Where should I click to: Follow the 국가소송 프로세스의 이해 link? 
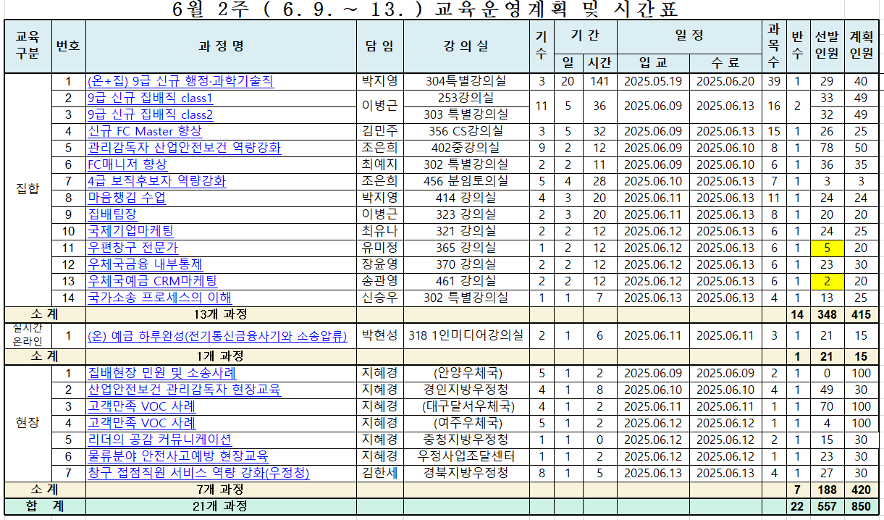[x=159, y=298]
